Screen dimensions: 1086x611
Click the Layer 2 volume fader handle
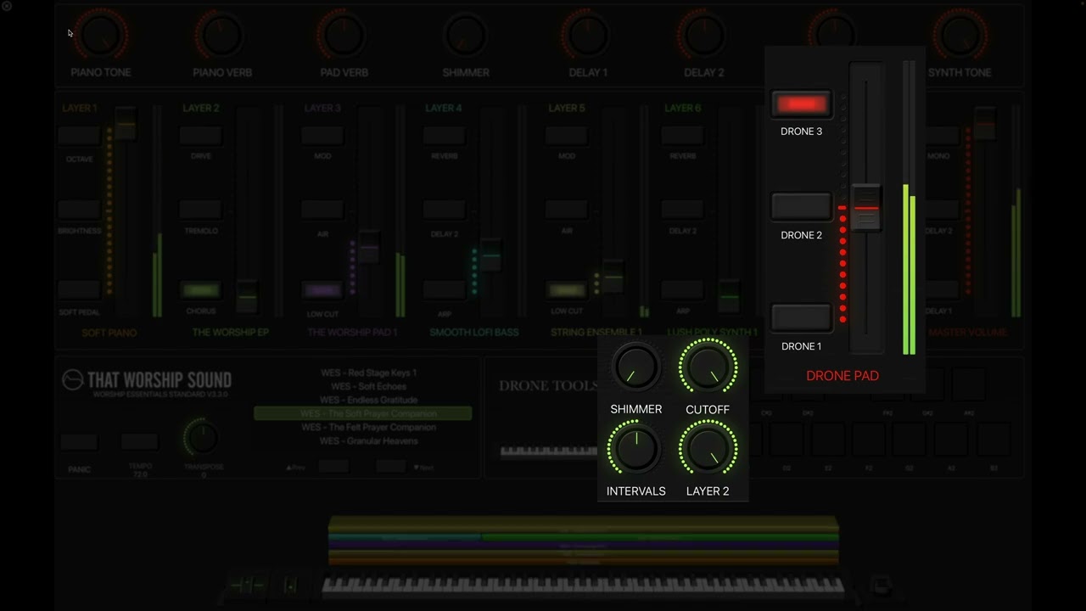pos(247,297)
